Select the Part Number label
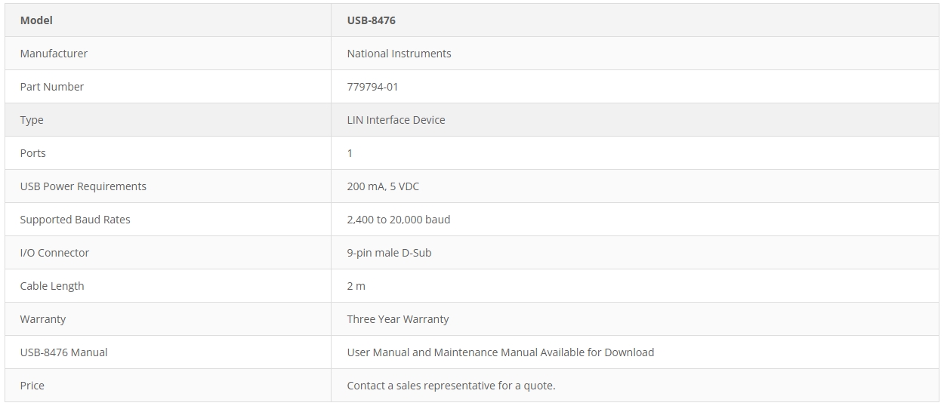The height and width of the screenshot is (406, 944). coord(52,87)
